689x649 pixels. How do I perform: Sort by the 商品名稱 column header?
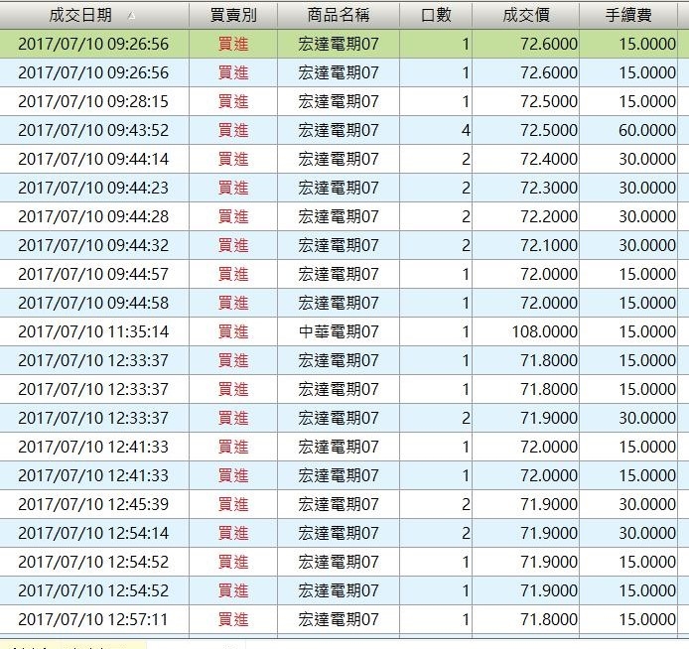point(339,15)
